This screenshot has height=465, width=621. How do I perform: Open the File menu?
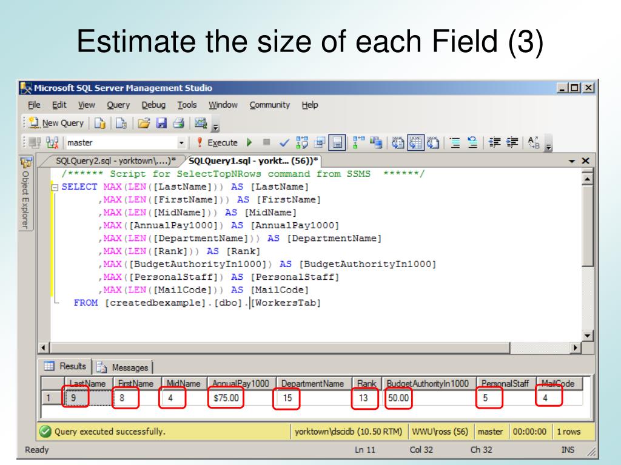[x=34, y=105]
